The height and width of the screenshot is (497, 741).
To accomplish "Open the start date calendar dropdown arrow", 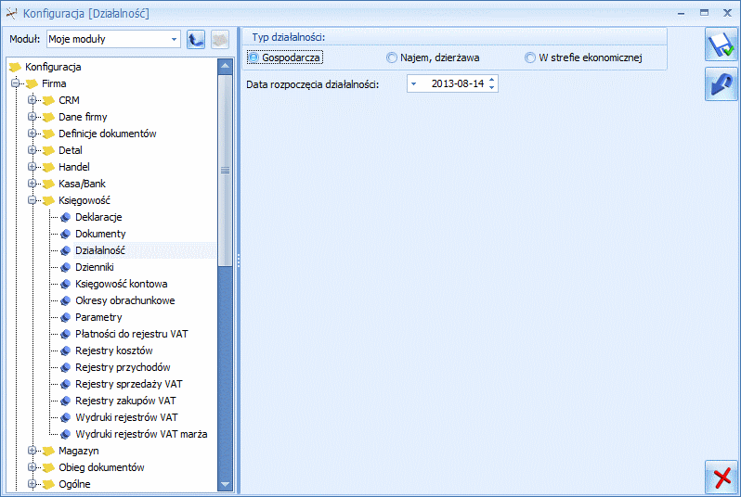I will point(414,84).
